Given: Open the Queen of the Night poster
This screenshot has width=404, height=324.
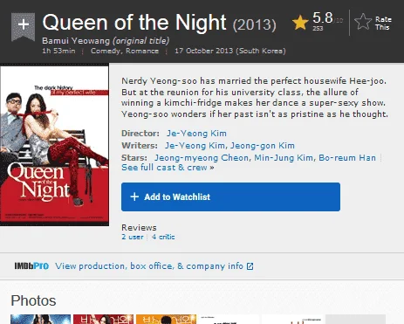Looking at the screenshot, I should tap(55, 146).
